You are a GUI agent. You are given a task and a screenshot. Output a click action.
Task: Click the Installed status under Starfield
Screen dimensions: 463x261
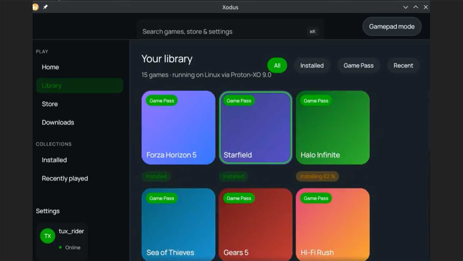[233, 176]
